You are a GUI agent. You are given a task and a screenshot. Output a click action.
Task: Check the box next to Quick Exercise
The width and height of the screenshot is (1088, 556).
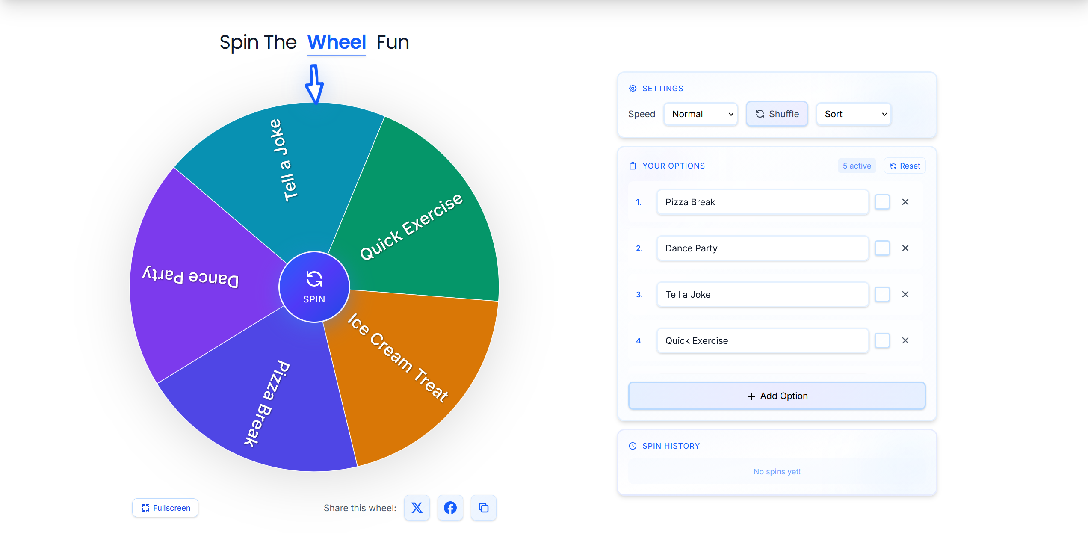coord(882,340)
